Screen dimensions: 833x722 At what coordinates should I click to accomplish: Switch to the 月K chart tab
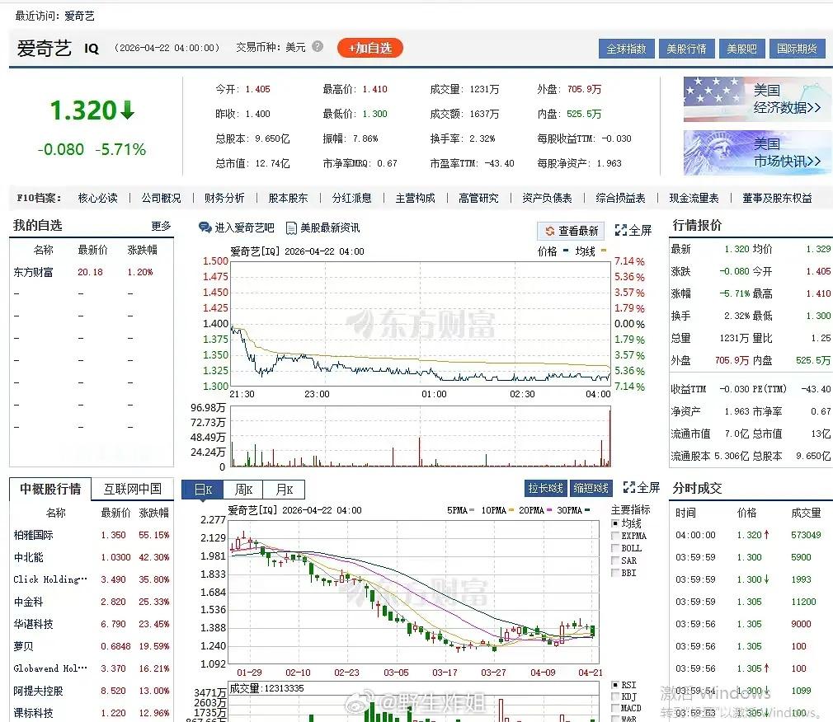285,490
